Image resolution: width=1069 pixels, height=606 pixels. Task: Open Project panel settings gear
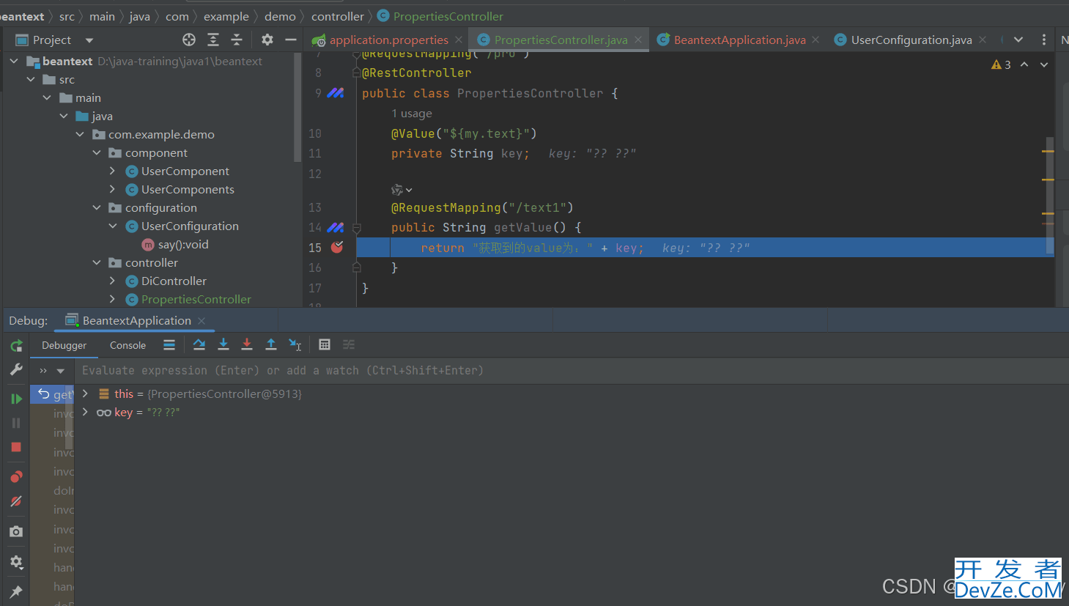point(267,40)
